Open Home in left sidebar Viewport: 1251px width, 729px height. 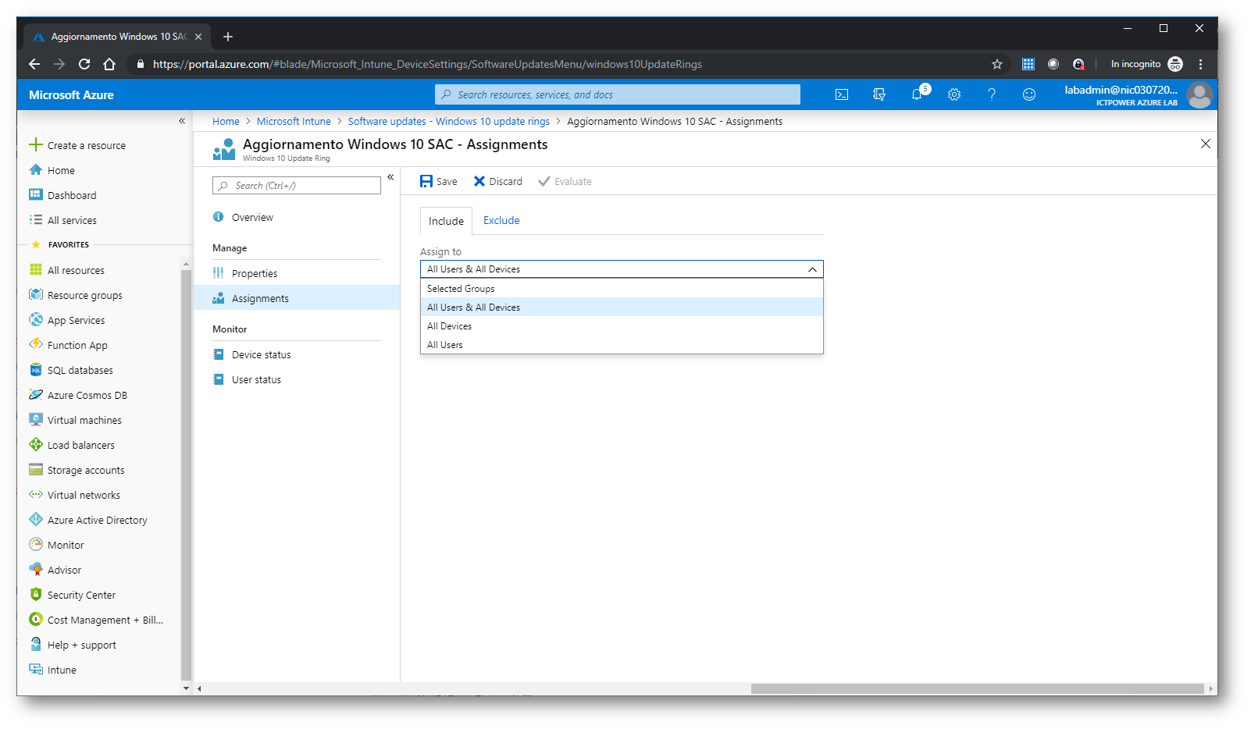52,170
